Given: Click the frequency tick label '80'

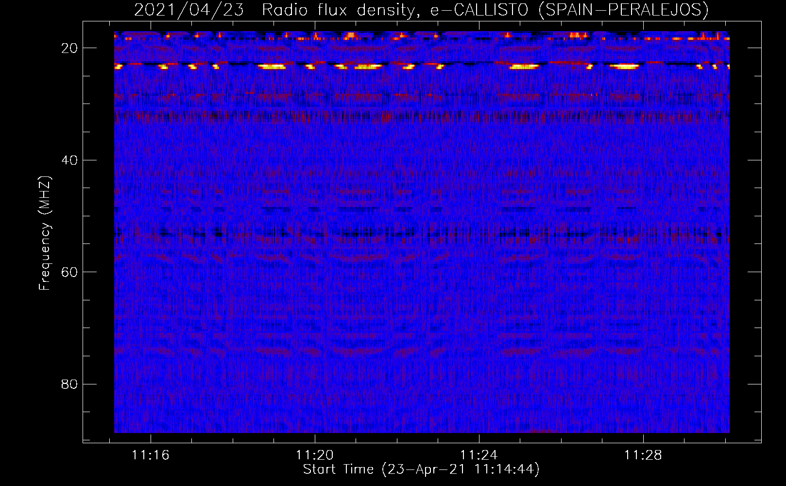Looking at the screenshot, I should point(69,384).
